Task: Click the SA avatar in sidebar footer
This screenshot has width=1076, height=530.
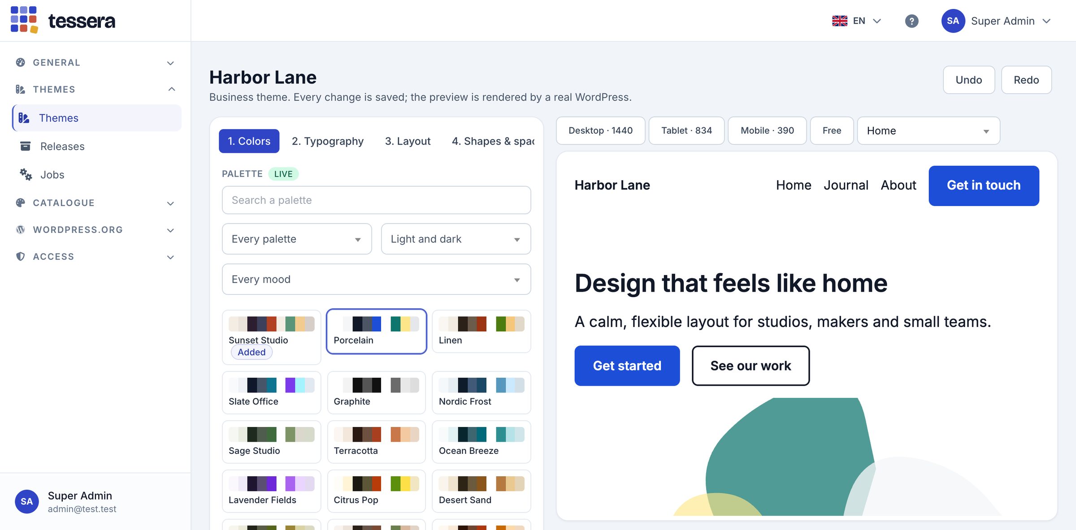Action: pyautogui.click(x=26, y=501)
